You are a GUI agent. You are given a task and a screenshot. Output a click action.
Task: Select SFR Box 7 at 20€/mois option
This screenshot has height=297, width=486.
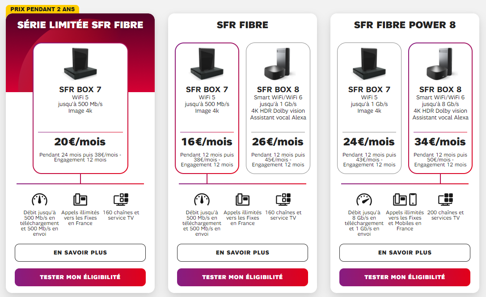pos(80,108)
